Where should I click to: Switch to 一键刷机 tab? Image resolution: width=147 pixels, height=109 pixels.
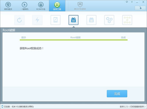[24, 6]
